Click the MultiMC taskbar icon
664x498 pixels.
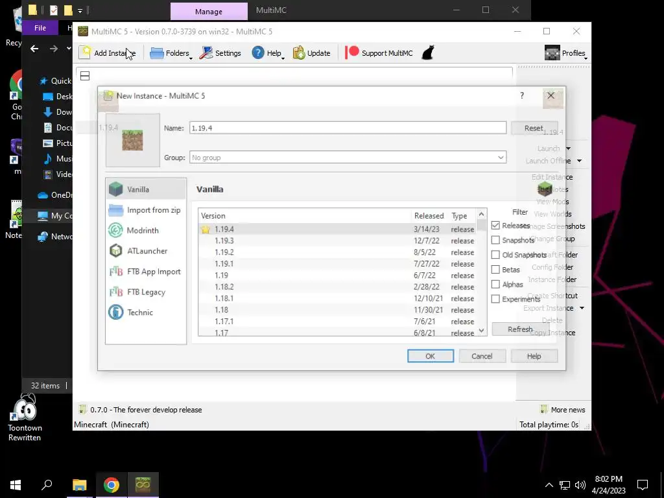pos(143,485)
